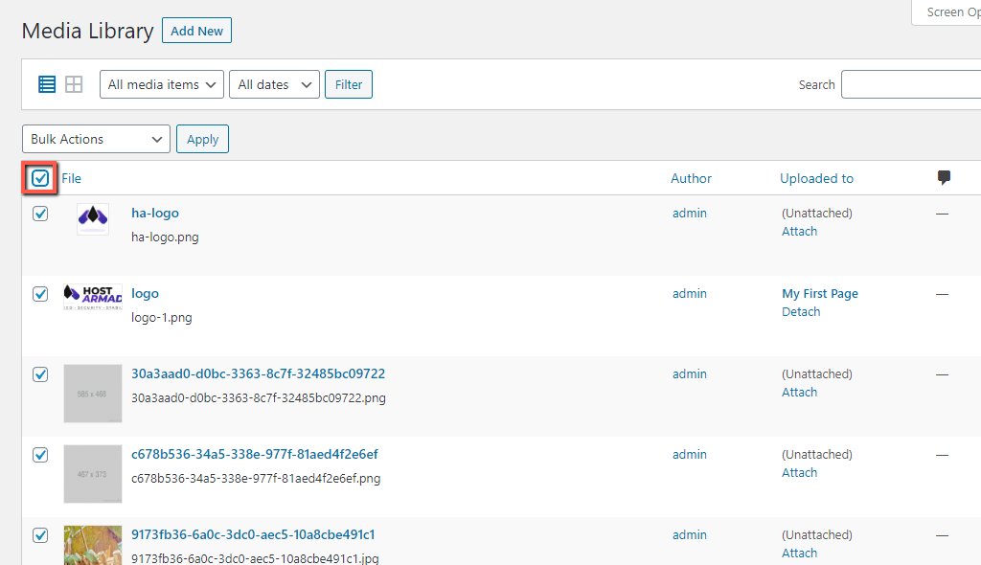Screen dimensions: 981x565
Task: Sort by Uploaded to column header
Action: 816,178
